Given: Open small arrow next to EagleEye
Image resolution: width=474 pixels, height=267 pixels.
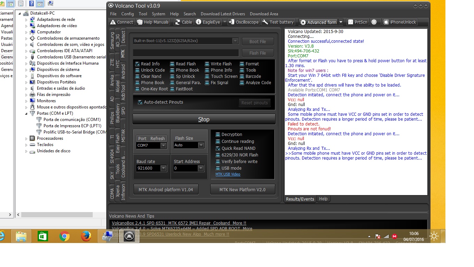Looking at the screenshot, I should pos(225,22).
